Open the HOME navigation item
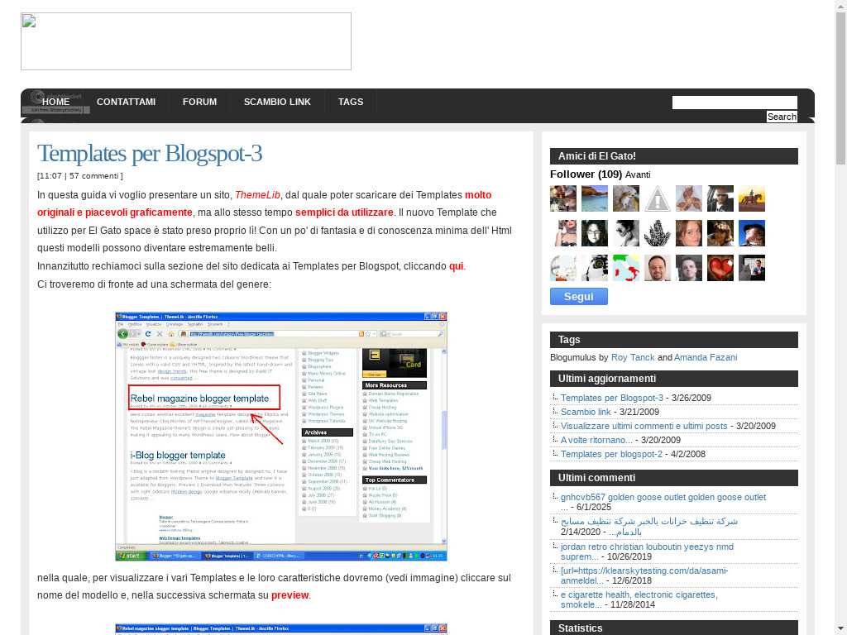Screen dimensions: 847x635 56,102
